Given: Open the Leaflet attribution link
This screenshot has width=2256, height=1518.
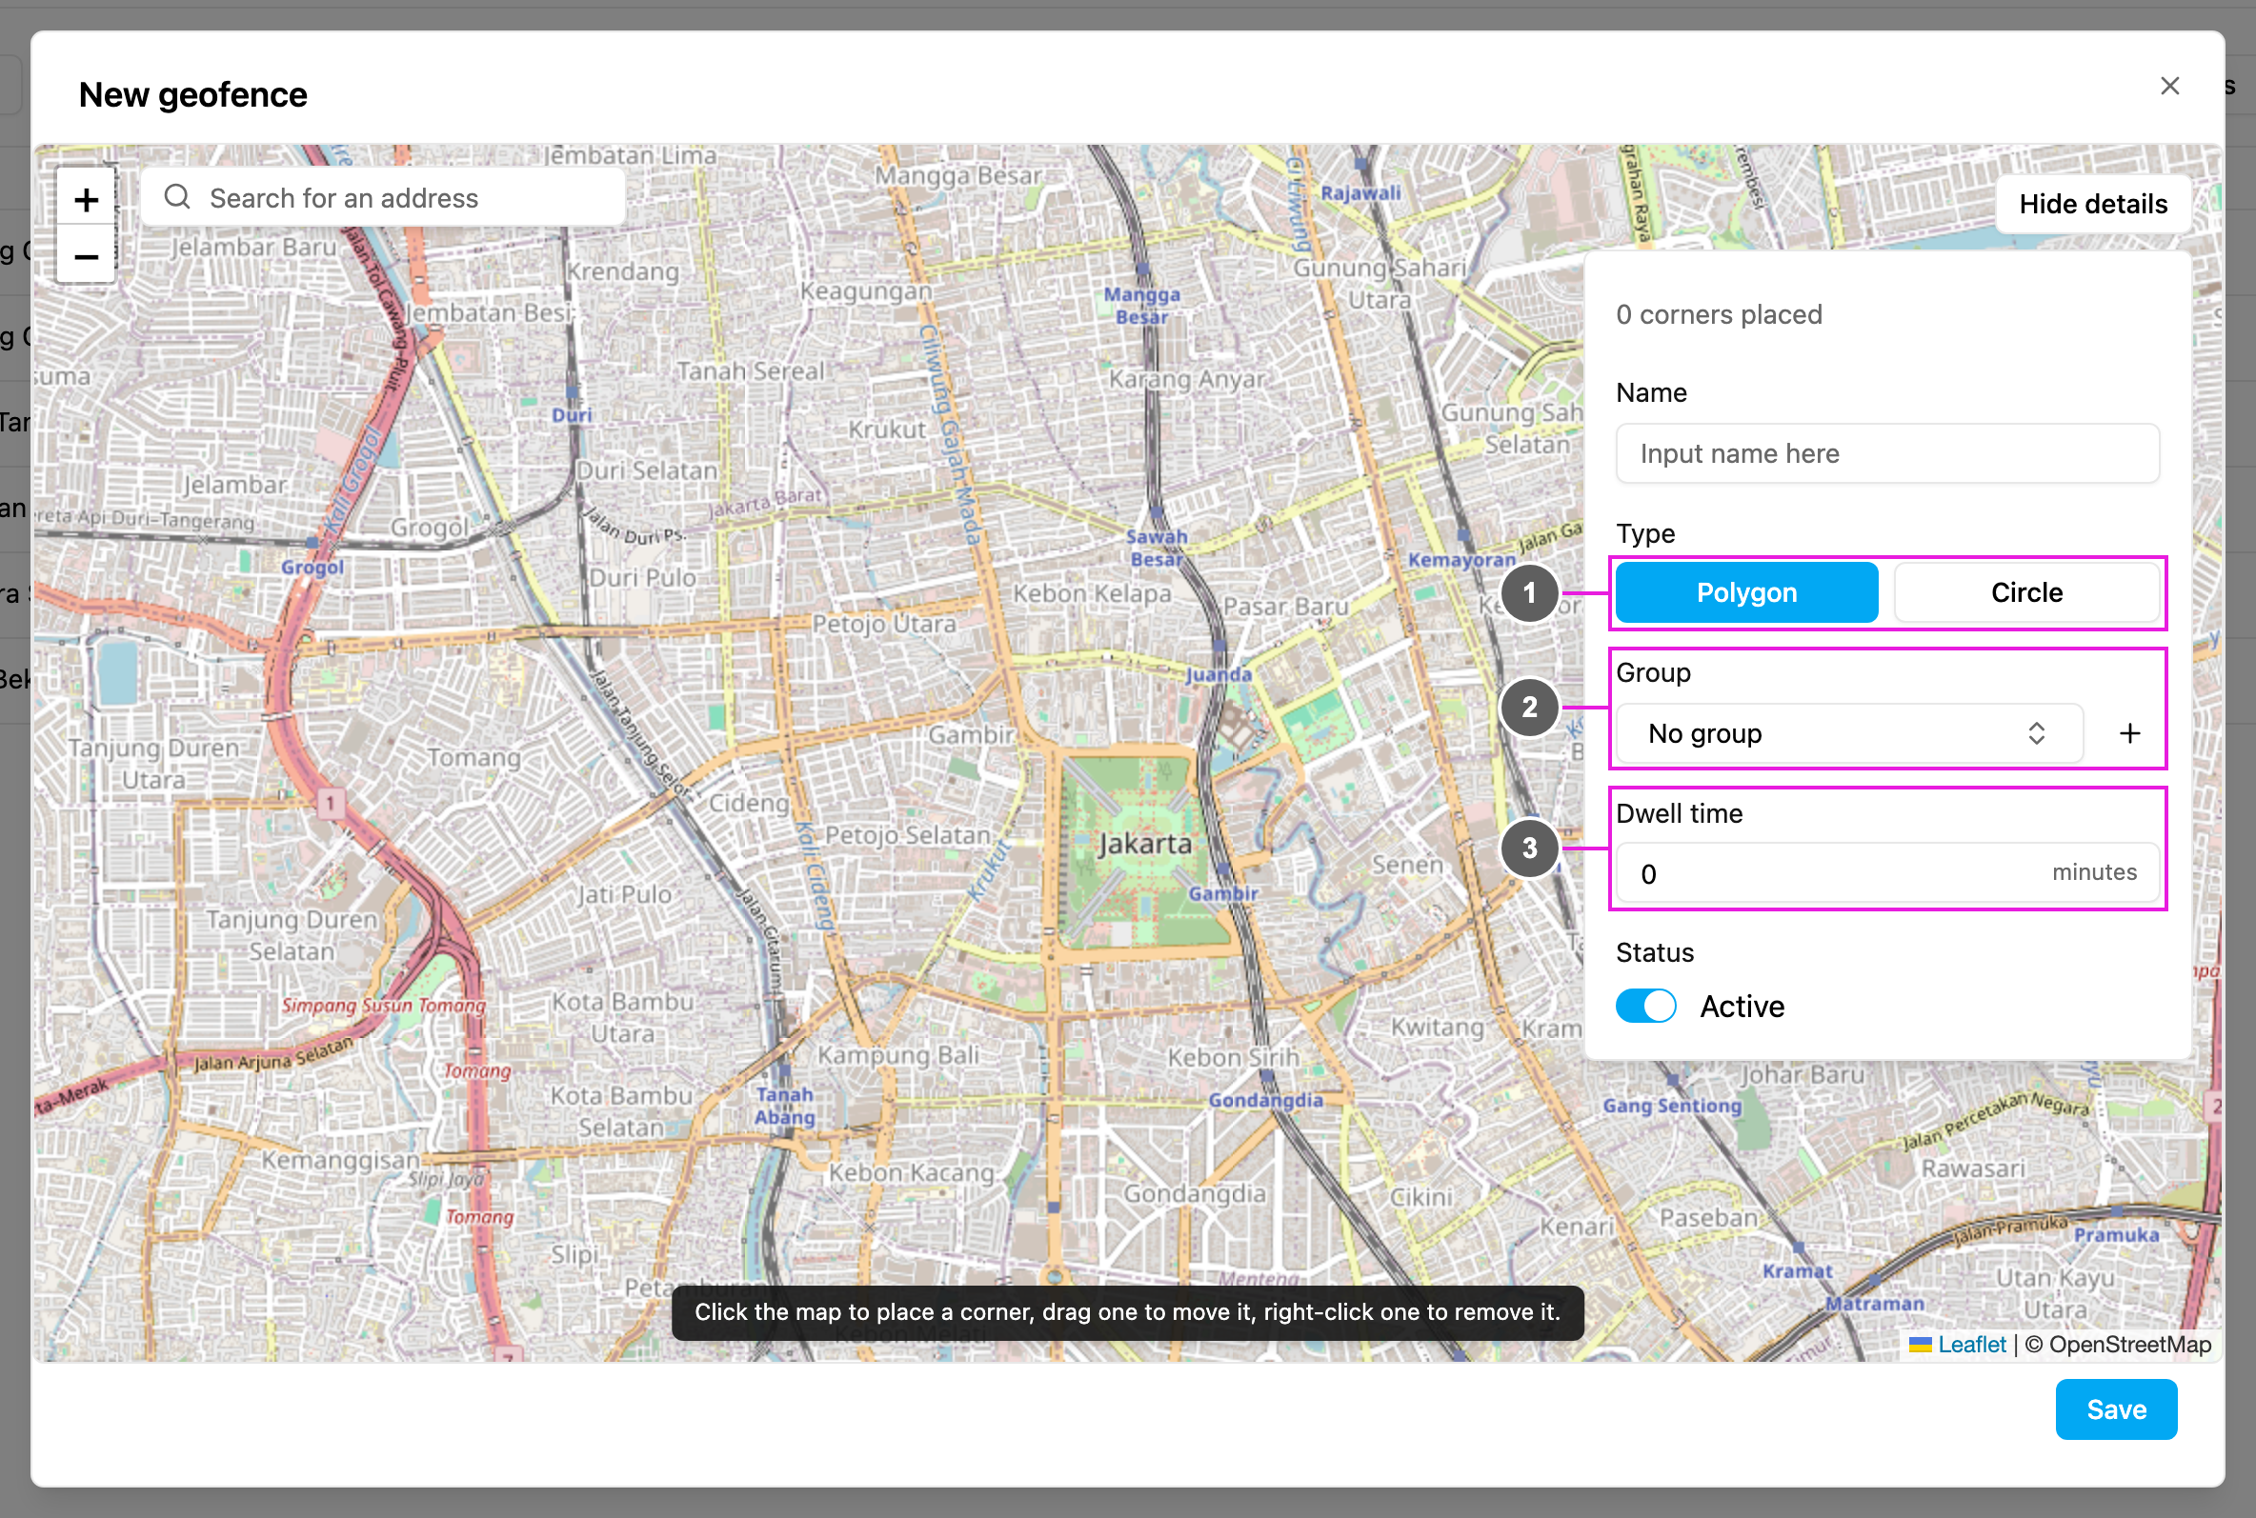Looking at the screenshot, I should (x=1970, y=1345).
